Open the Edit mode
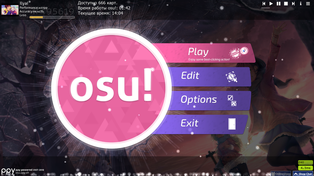 [209, 77]
